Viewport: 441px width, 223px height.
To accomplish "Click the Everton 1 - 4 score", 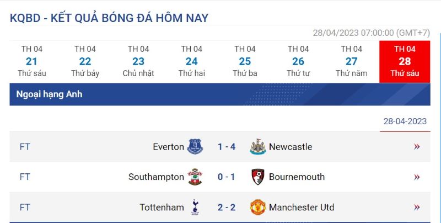I will [x=227, y=147].
